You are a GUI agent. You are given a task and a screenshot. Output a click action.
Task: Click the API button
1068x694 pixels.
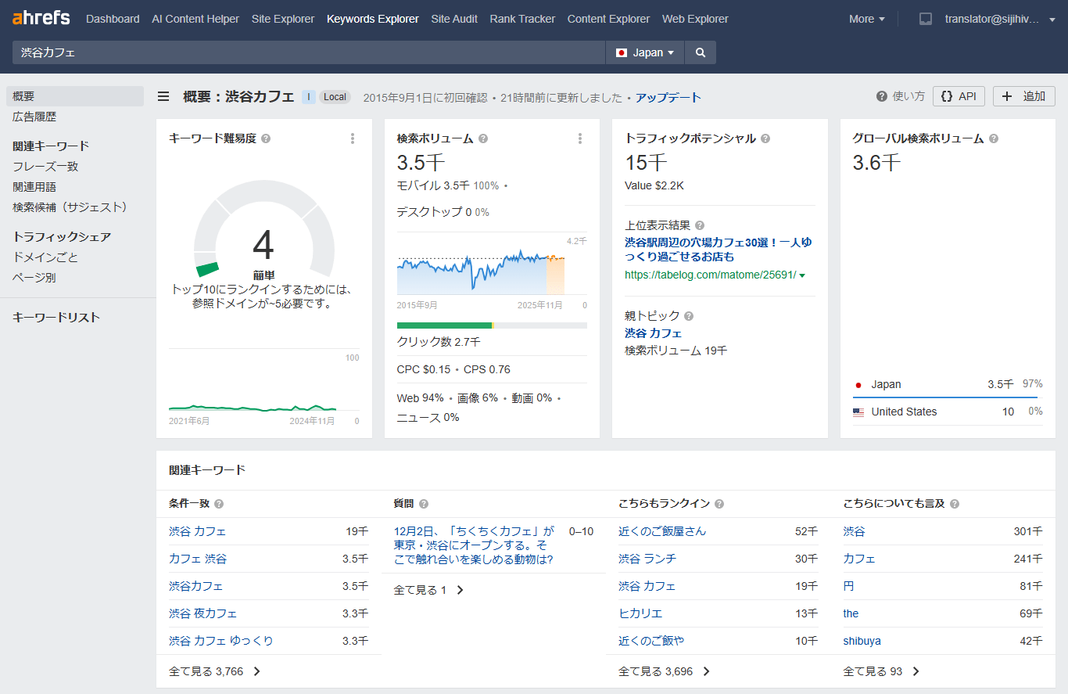[959, 96]
